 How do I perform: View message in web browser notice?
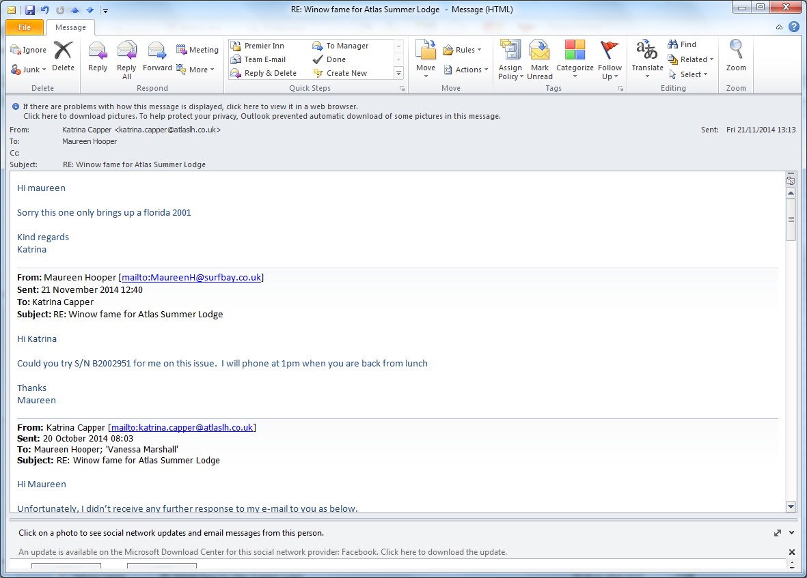pos(190,107)
